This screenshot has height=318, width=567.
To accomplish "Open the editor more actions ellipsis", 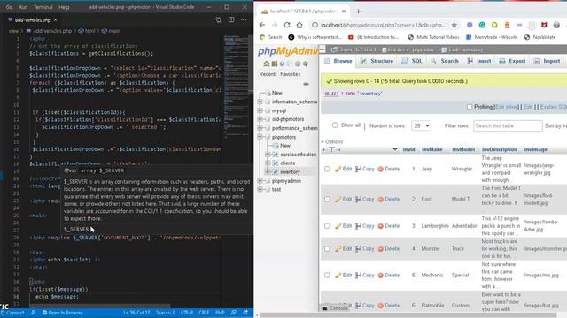I will point(244,19).
